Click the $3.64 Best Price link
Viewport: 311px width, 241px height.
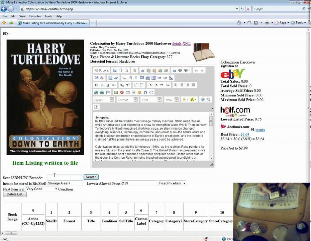pyautogui.click(x=245, y=134)
